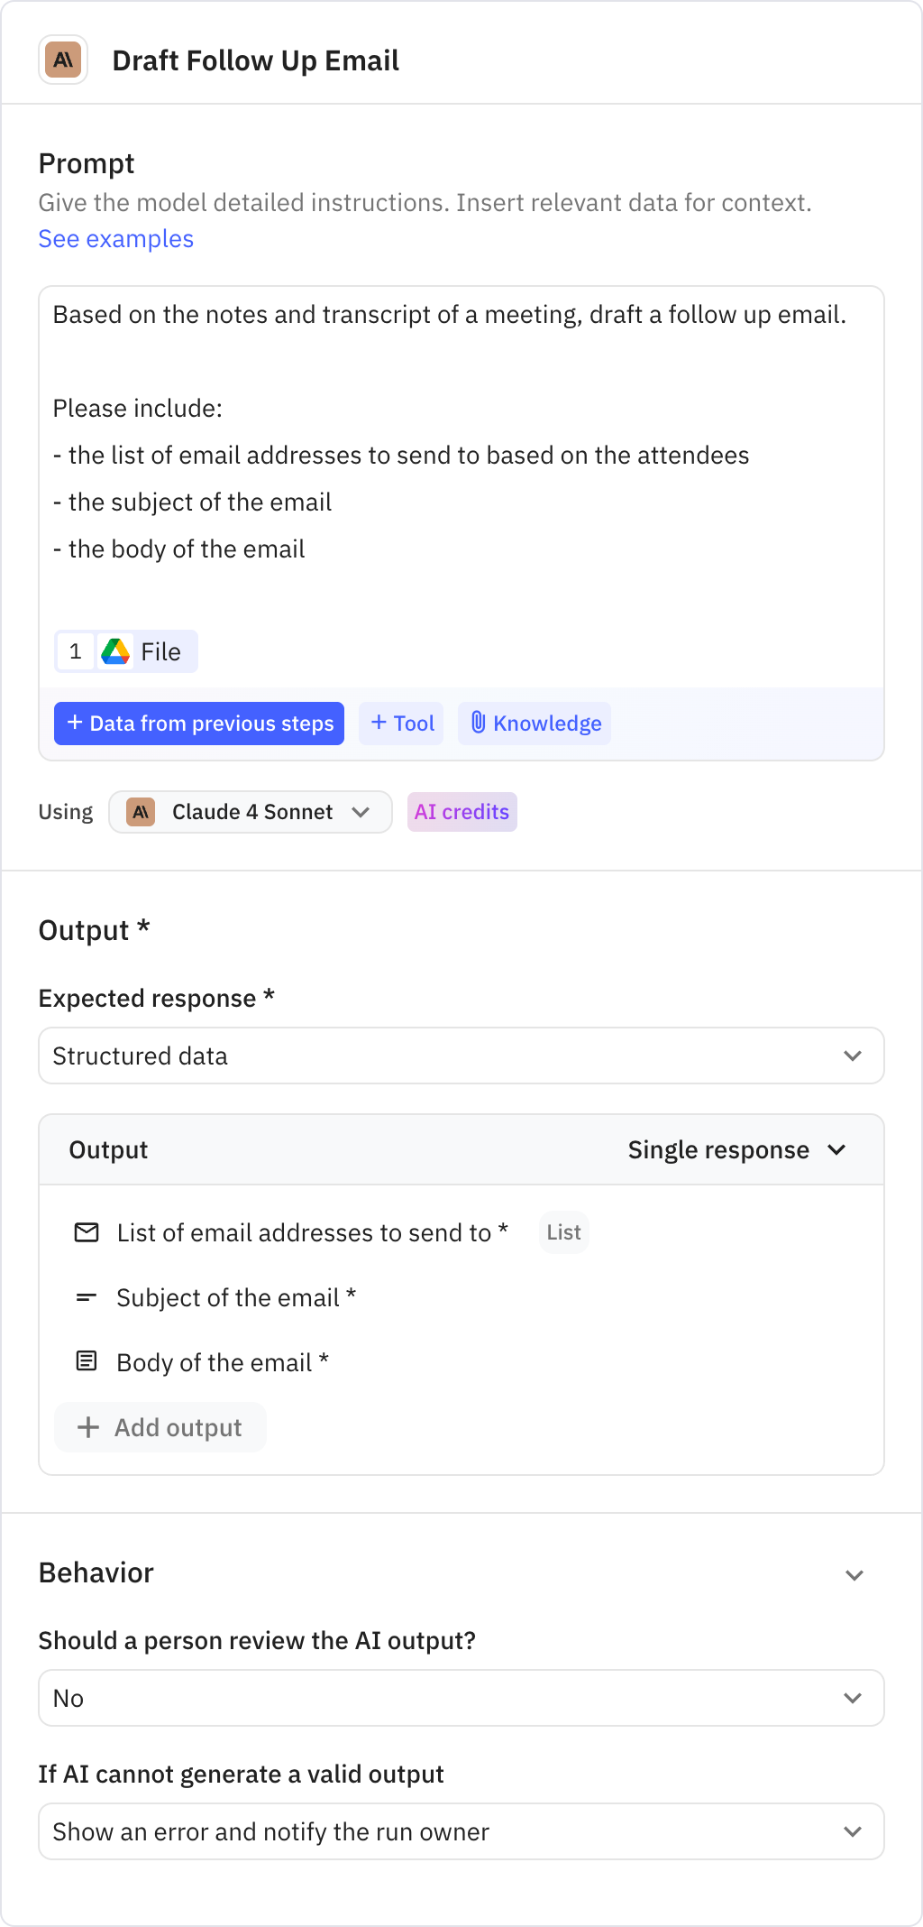Open the invalid output handling dropdown
The width and height of the screenshot is (923, 1927).
tap(461, 1830)
